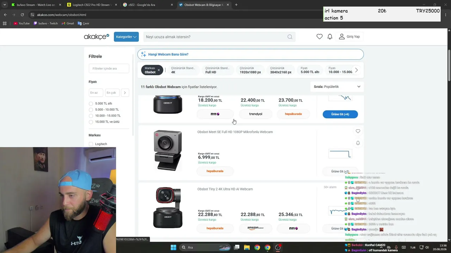Open hepsiburada offer for Obsbot Meet SE
The width and height of the screenshot is (451, 253).
[x=215, y=171]
